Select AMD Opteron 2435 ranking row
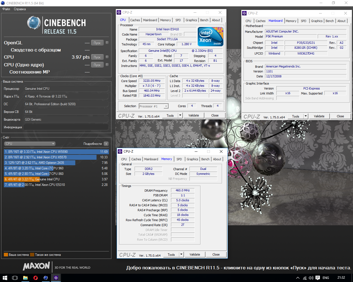353x282 pixels. 56,163
